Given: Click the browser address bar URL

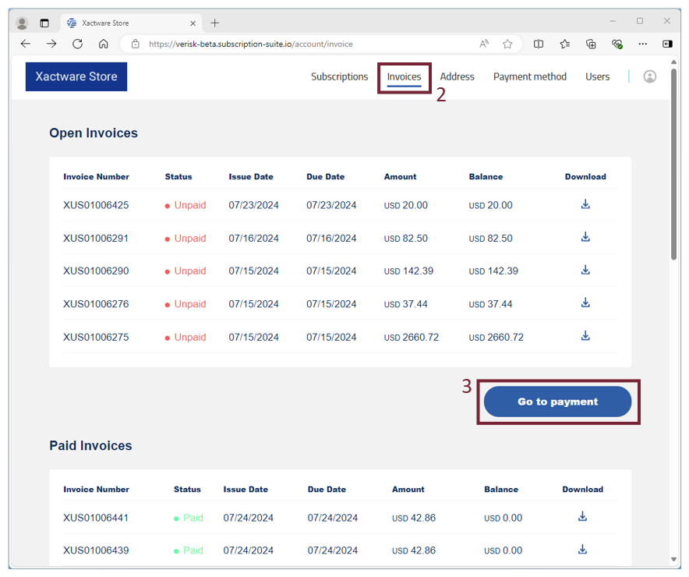Looking at the screenshot, I should click(296, 44).
